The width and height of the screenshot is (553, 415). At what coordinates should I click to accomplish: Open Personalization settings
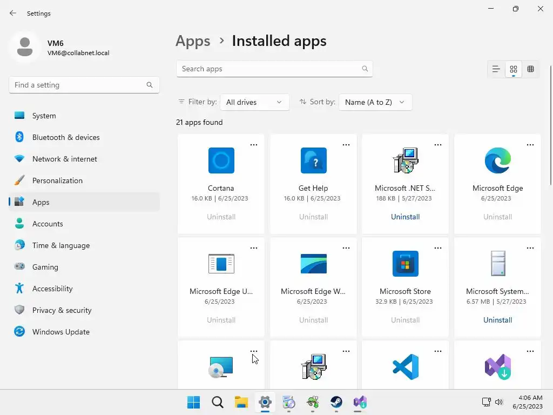[x=84, y=180]
